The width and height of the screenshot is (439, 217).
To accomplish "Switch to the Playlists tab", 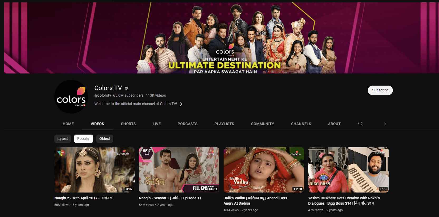I will pos(224,124).
